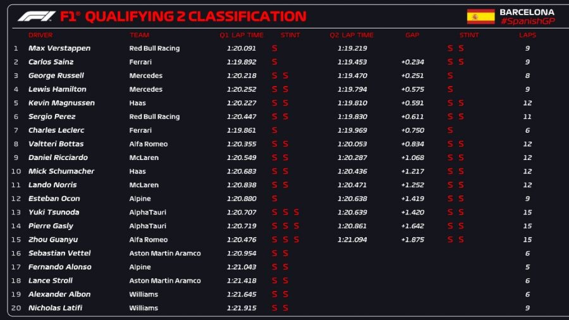The width and height of the screenshot is (569, 320).
Task: Click the BARCELONA location label
Action: coord(527,12)
